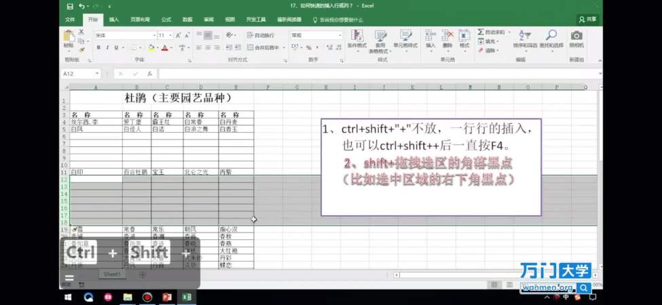Click the Undo arrow icon
This screenshot has height=305, width=662.
[x=81, y=6]
